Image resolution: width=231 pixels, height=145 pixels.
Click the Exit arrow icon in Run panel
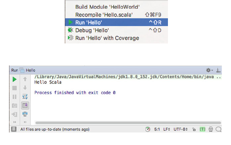(15, 114)
